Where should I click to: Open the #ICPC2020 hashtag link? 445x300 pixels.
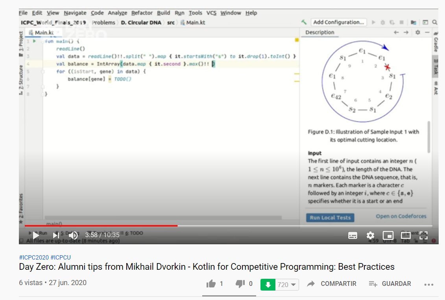[x=34, y=257]
